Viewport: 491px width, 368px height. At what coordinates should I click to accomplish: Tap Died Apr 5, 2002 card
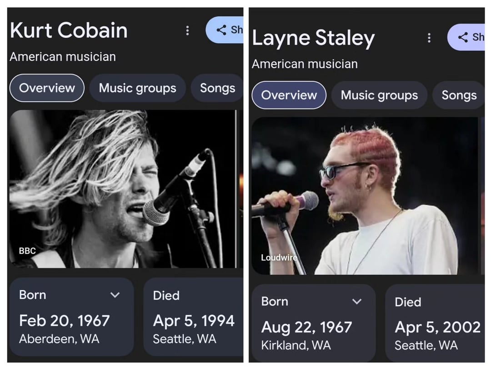(435, 323)
